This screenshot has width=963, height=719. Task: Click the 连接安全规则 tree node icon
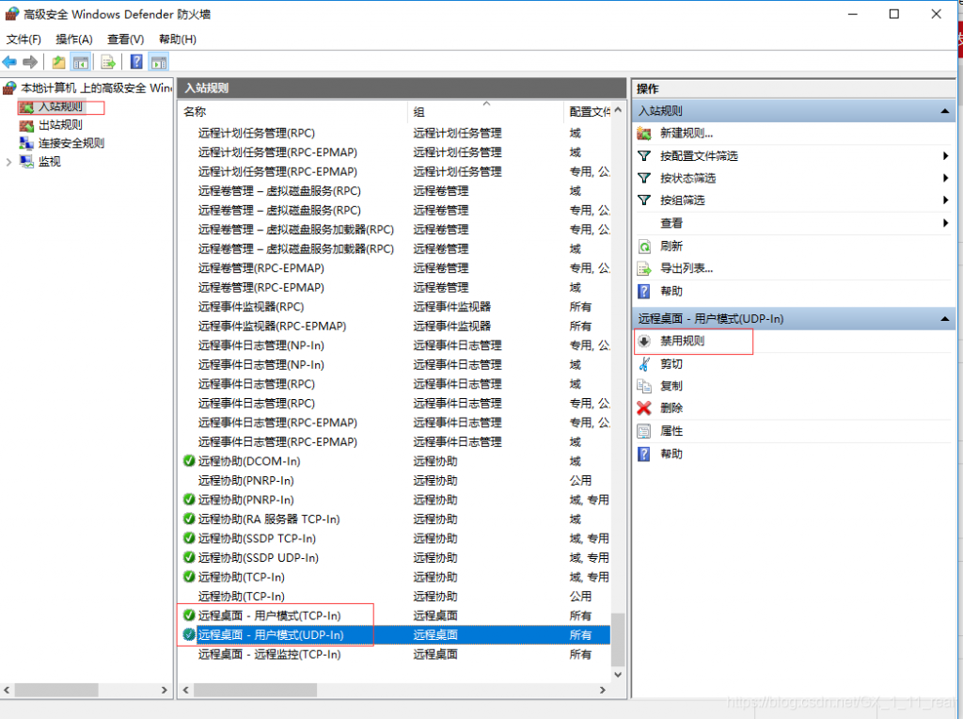(x=26, y=143)
